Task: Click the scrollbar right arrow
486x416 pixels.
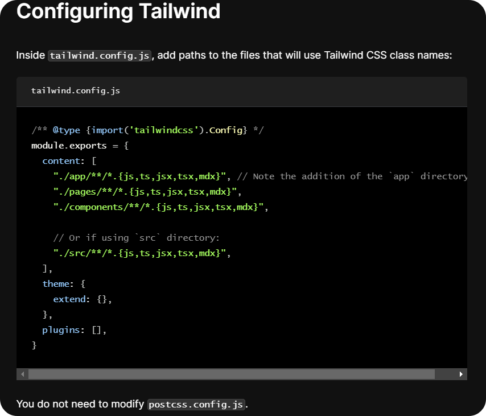Action: point(461,374)
